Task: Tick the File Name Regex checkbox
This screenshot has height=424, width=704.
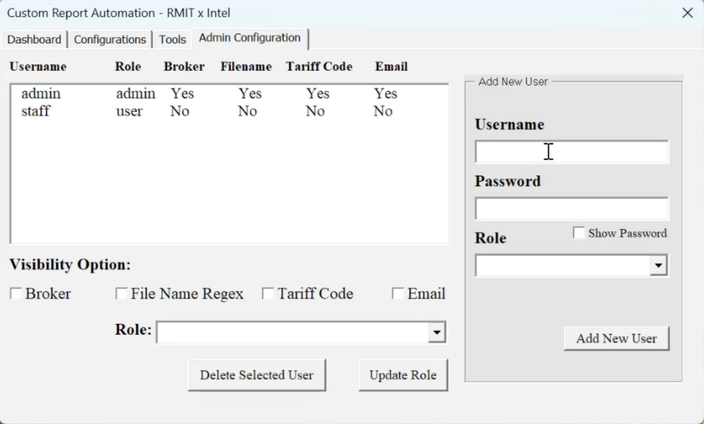Action: (122, 294)
